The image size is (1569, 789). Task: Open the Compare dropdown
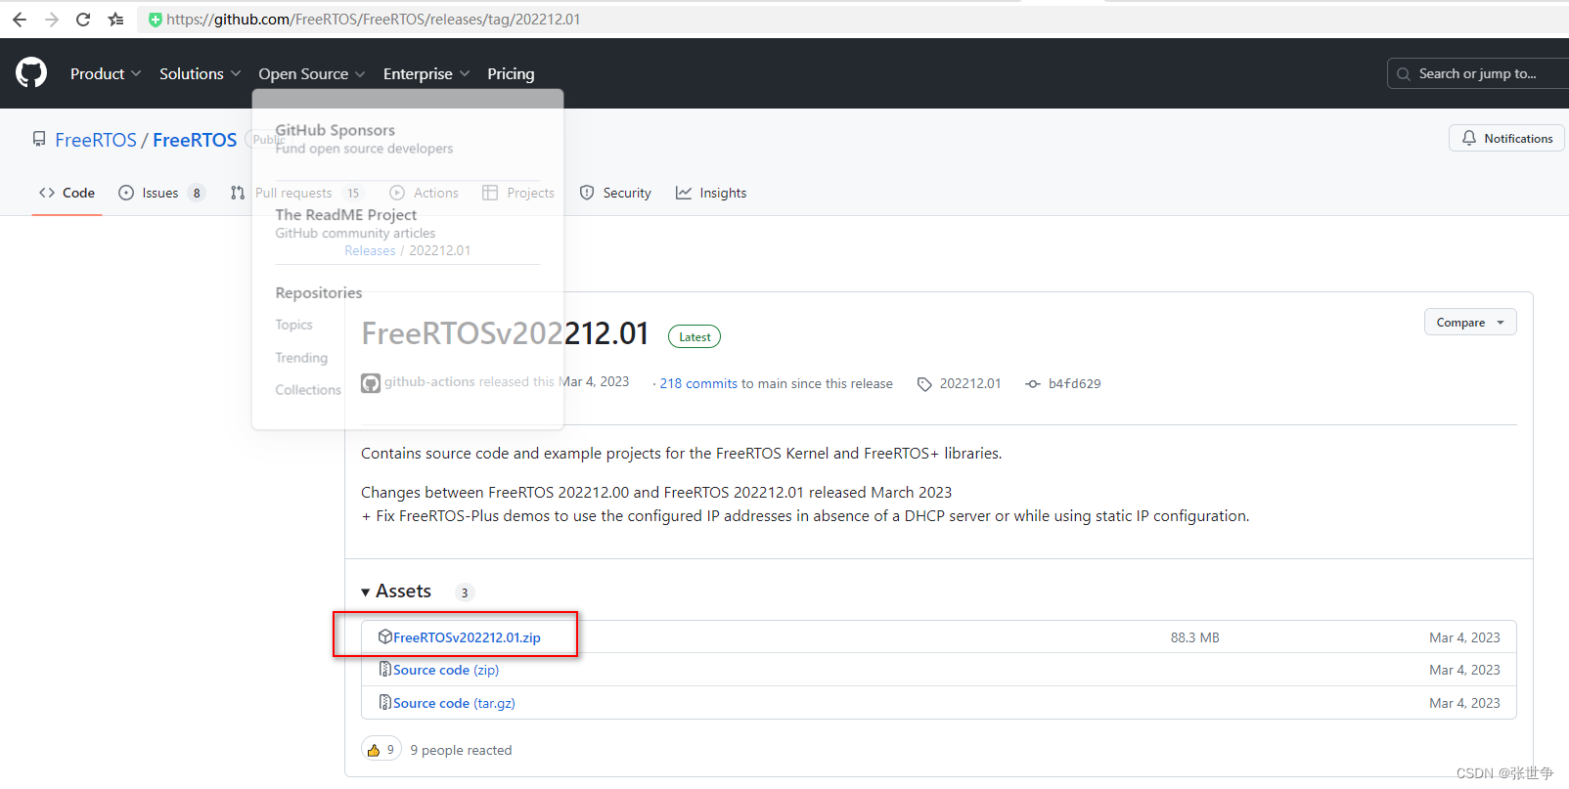(1470, 323)
